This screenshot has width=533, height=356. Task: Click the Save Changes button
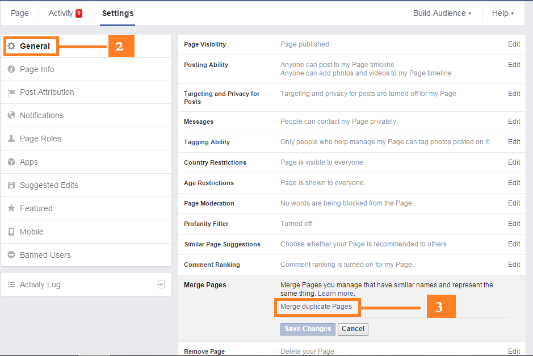coord(308,329)
